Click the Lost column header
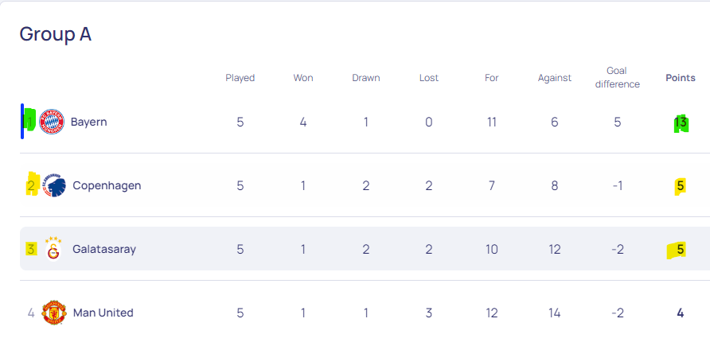Screen dimensions: 710x342 [x=429, y=78]
